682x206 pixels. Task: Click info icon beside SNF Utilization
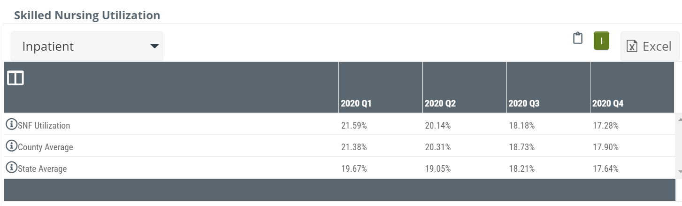[x=11, y=125]
